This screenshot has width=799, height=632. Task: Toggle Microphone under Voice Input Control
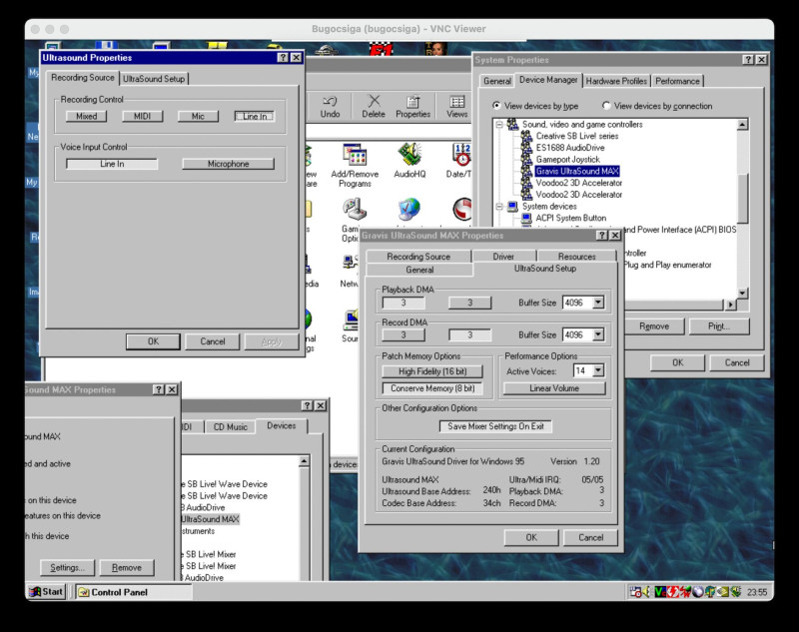point(228,164)
